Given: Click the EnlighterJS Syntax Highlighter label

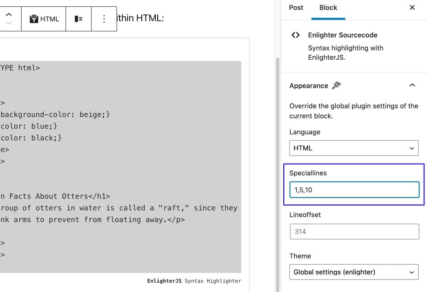Looking at the screenshot, I should (x=194, y=281).
